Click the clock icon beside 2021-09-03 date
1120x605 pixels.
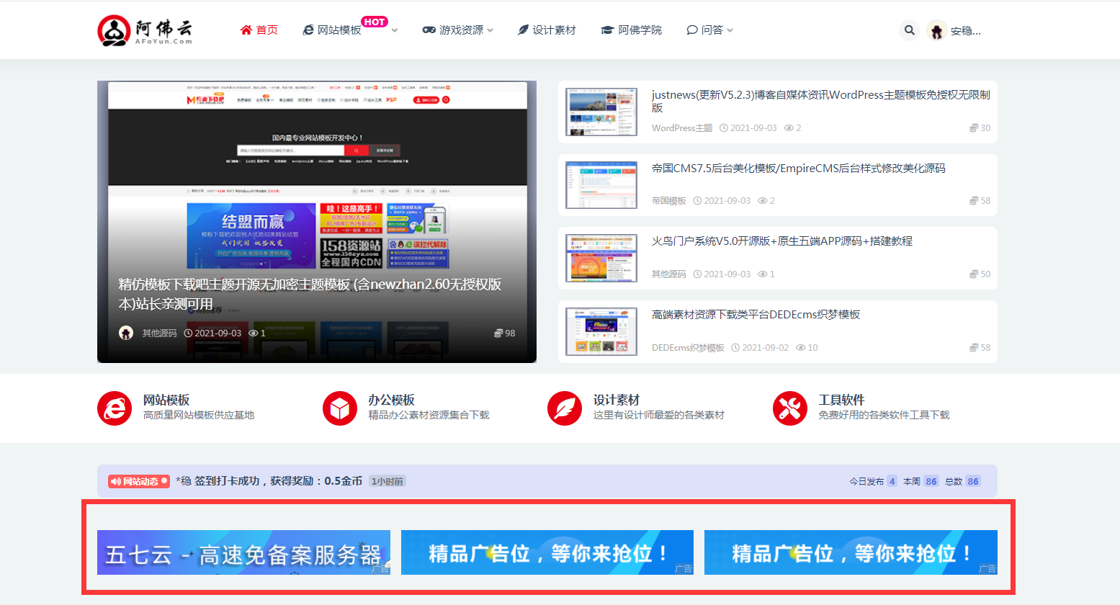point(187,333)
